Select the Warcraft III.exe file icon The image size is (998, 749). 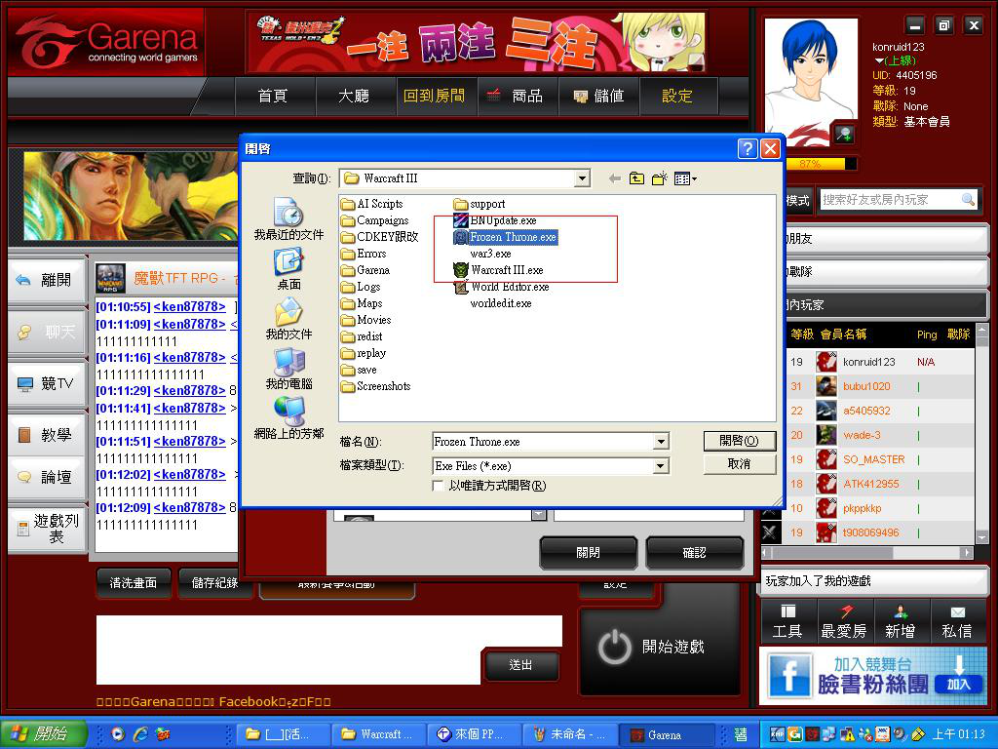click(x=461, y=270)
